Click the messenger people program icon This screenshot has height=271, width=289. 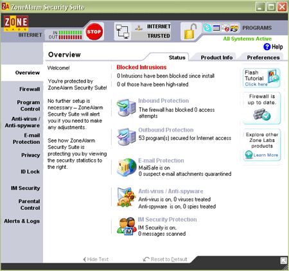pos(234,28)
